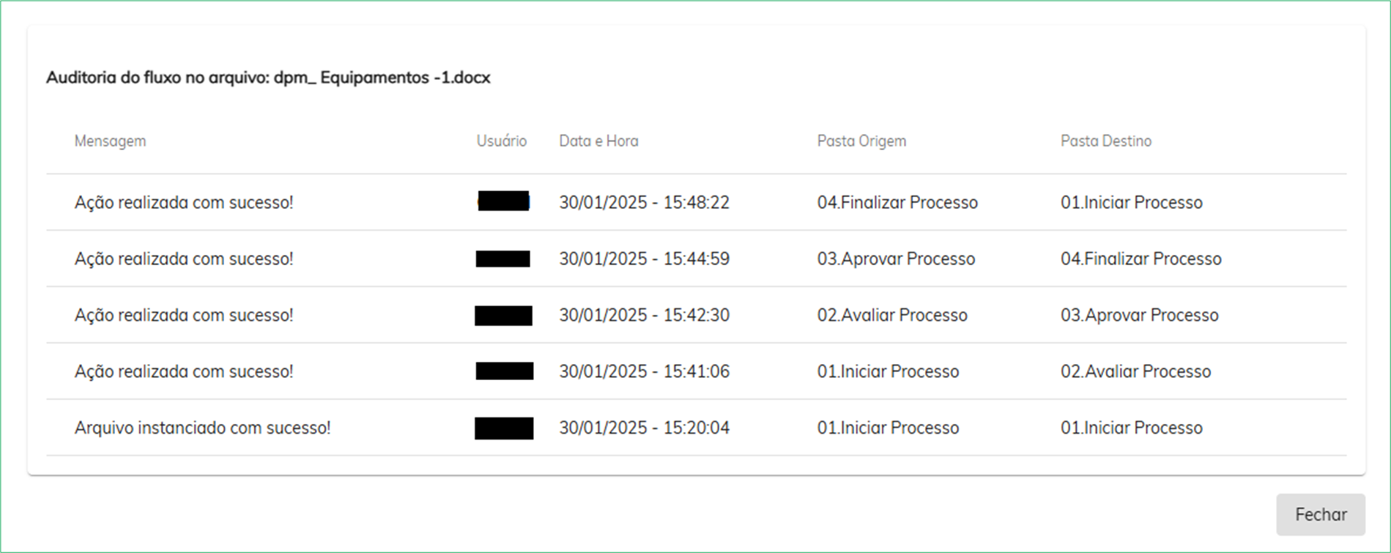Click the Fechar button
The width and height of the screenshot is (1391, 553).
[1321, 514]
